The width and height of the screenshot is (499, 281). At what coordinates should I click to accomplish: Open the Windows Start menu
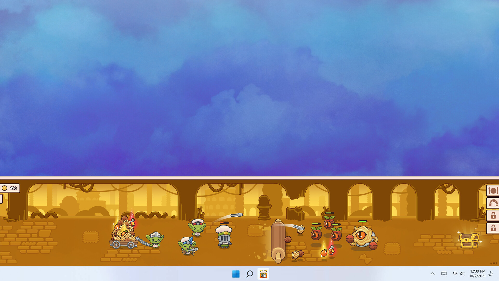236,274
